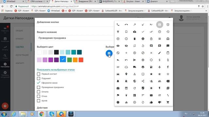Pick the thumbs up icon

tap(151, 102)
